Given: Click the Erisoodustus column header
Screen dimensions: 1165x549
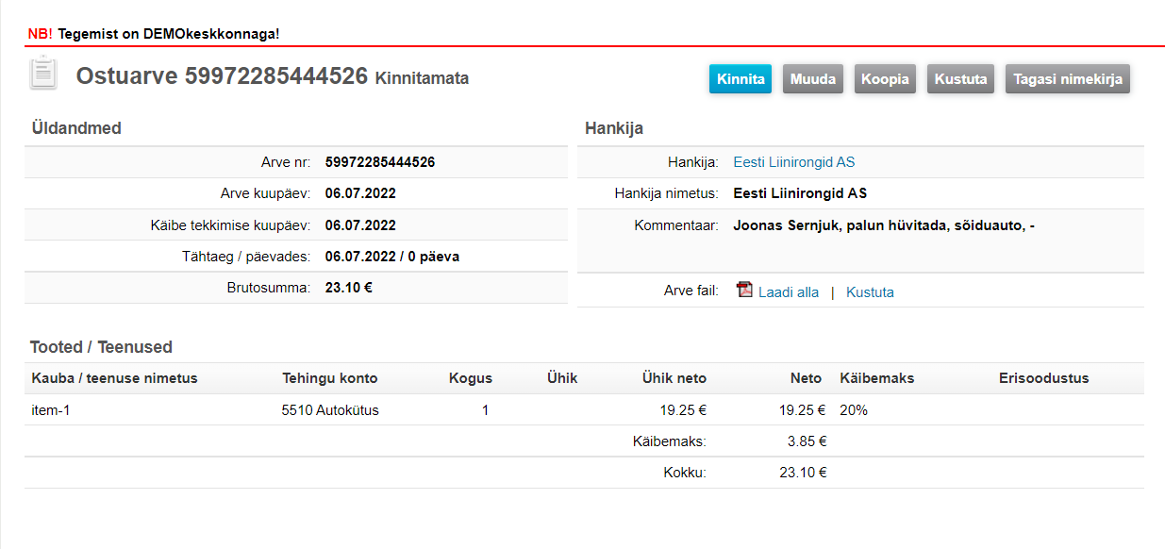Looking at the screenshot, I should tap(1044, 378).
